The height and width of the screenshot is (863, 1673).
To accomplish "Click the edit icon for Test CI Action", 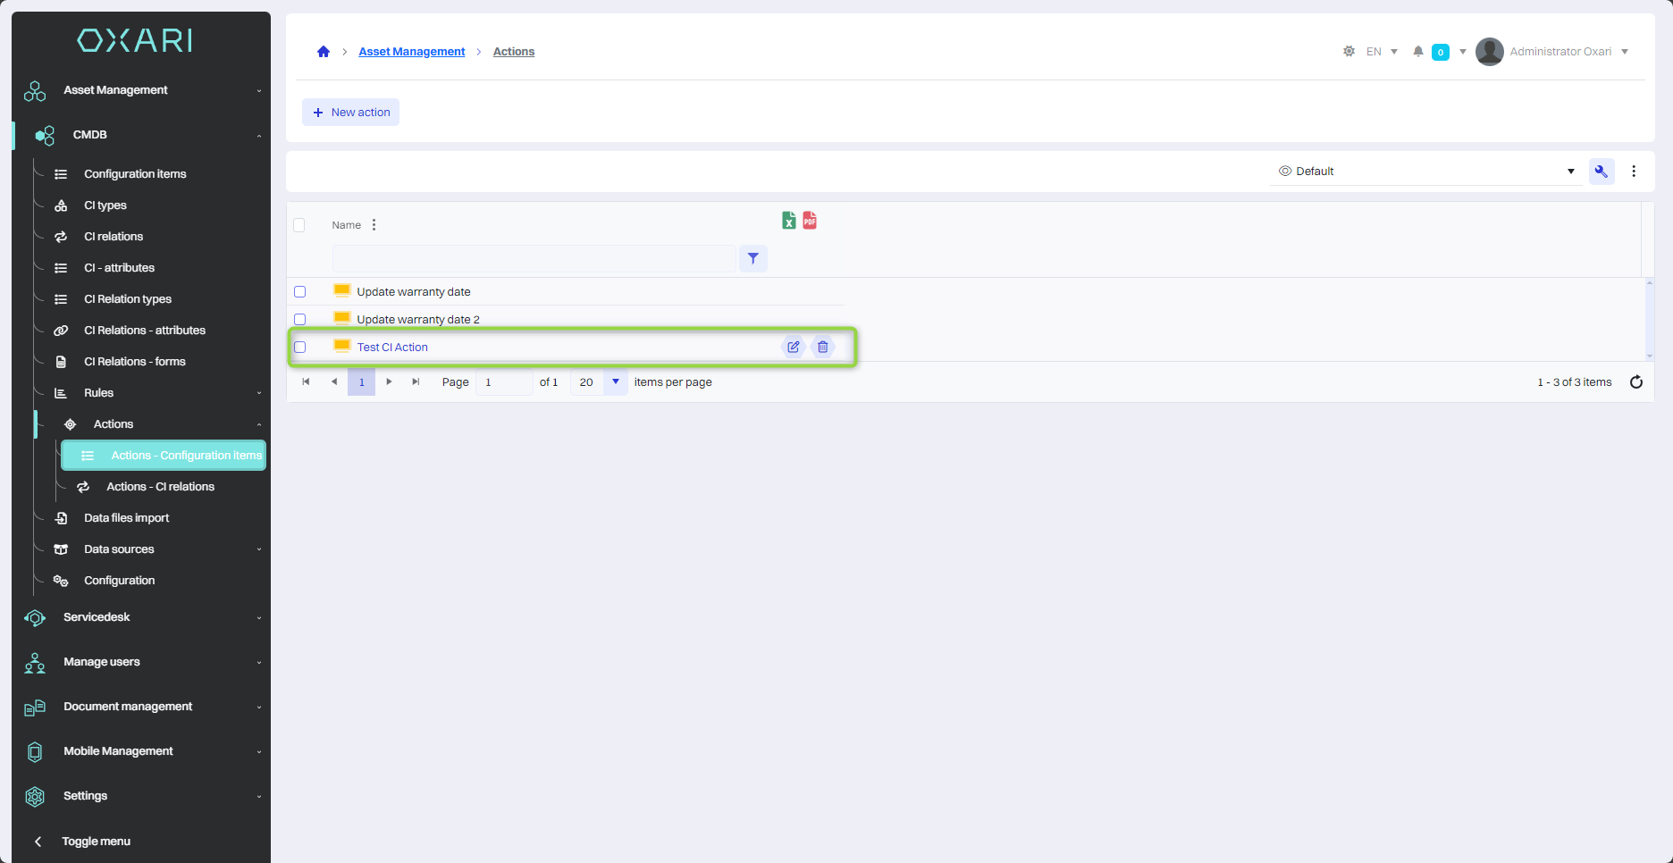I will 793,347.
